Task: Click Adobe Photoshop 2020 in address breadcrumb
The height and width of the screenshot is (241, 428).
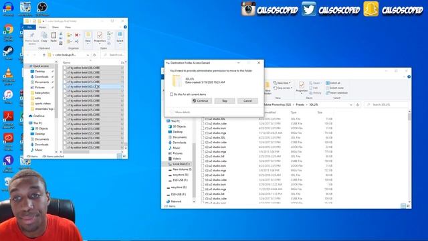Action: tap(277, 104)
